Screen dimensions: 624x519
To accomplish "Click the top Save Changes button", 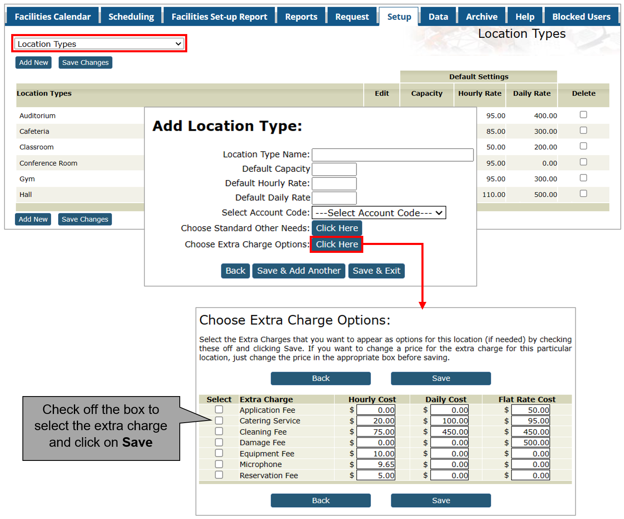I will point(86,62).
